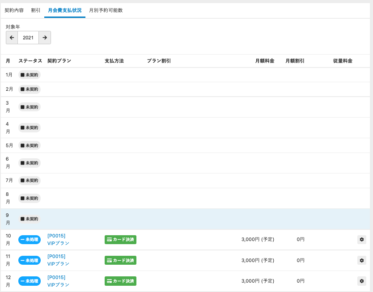Screen dimensions: 373x292
Task: Click the カード決済 badge in October row
Action: click(x=120, y=240)
